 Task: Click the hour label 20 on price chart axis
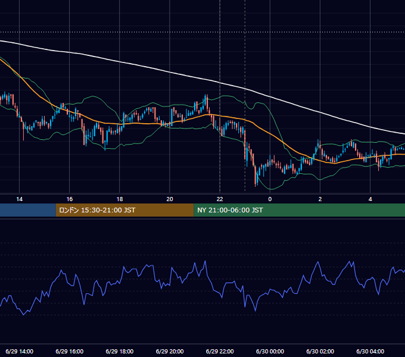click(x=170, y=199)
